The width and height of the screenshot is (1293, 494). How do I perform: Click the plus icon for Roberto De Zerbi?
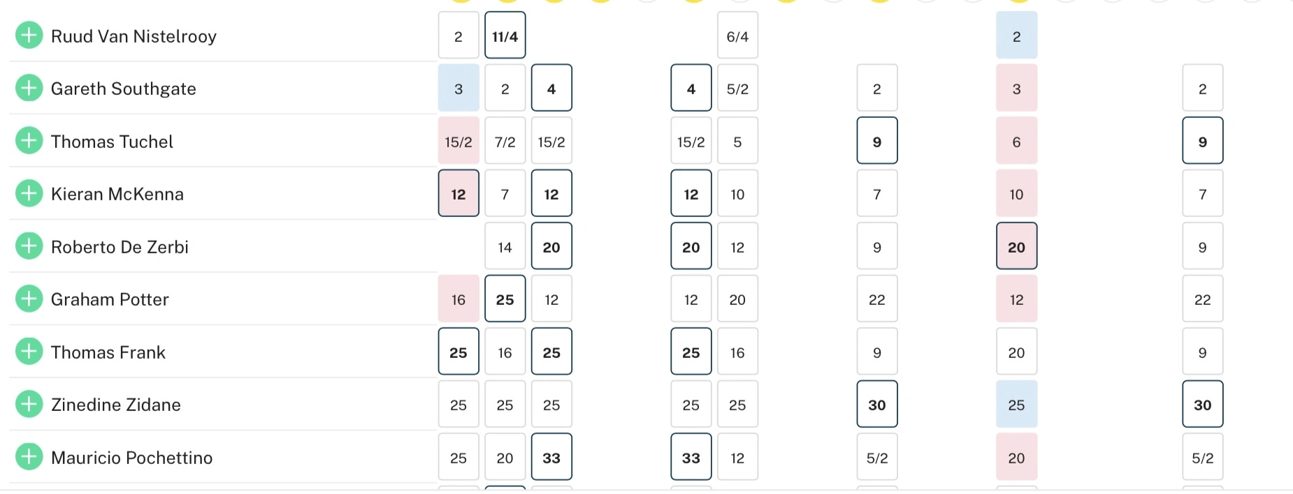pyautogui.click(x=29, y=246)
